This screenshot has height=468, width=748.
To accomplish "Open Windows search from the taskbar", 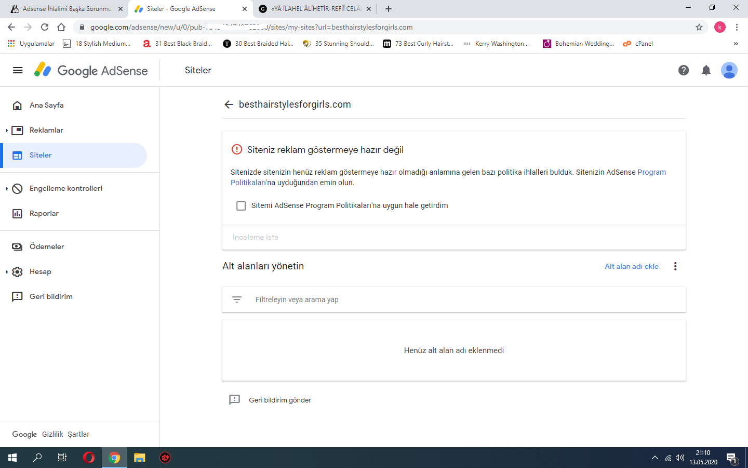I will [37, 458].
